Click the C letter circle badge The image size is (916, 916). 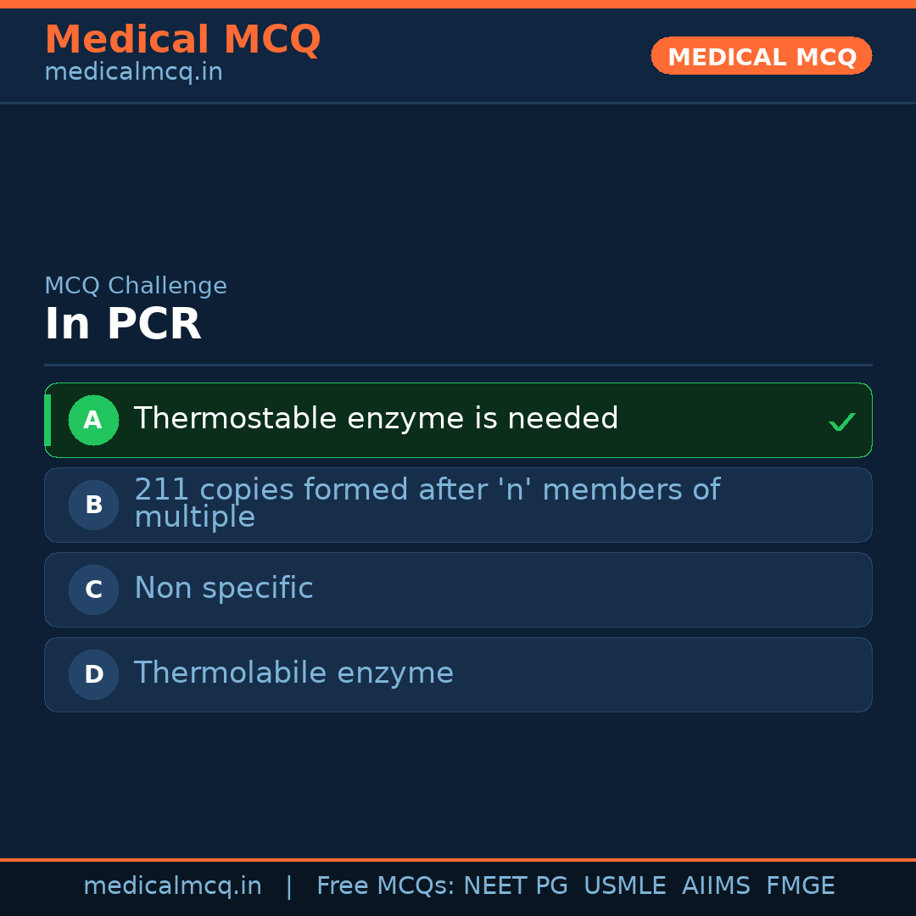[x=93, y=589]
